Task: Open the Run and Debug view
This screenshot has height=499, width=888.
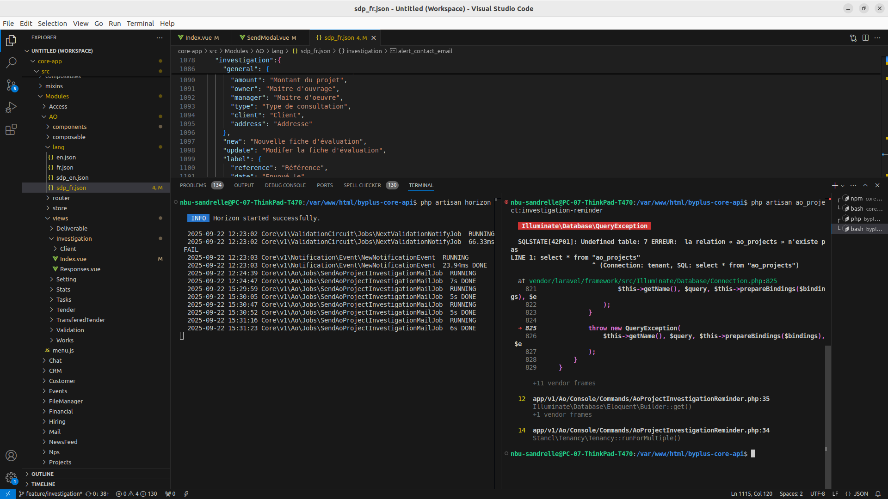Action: 11,107
